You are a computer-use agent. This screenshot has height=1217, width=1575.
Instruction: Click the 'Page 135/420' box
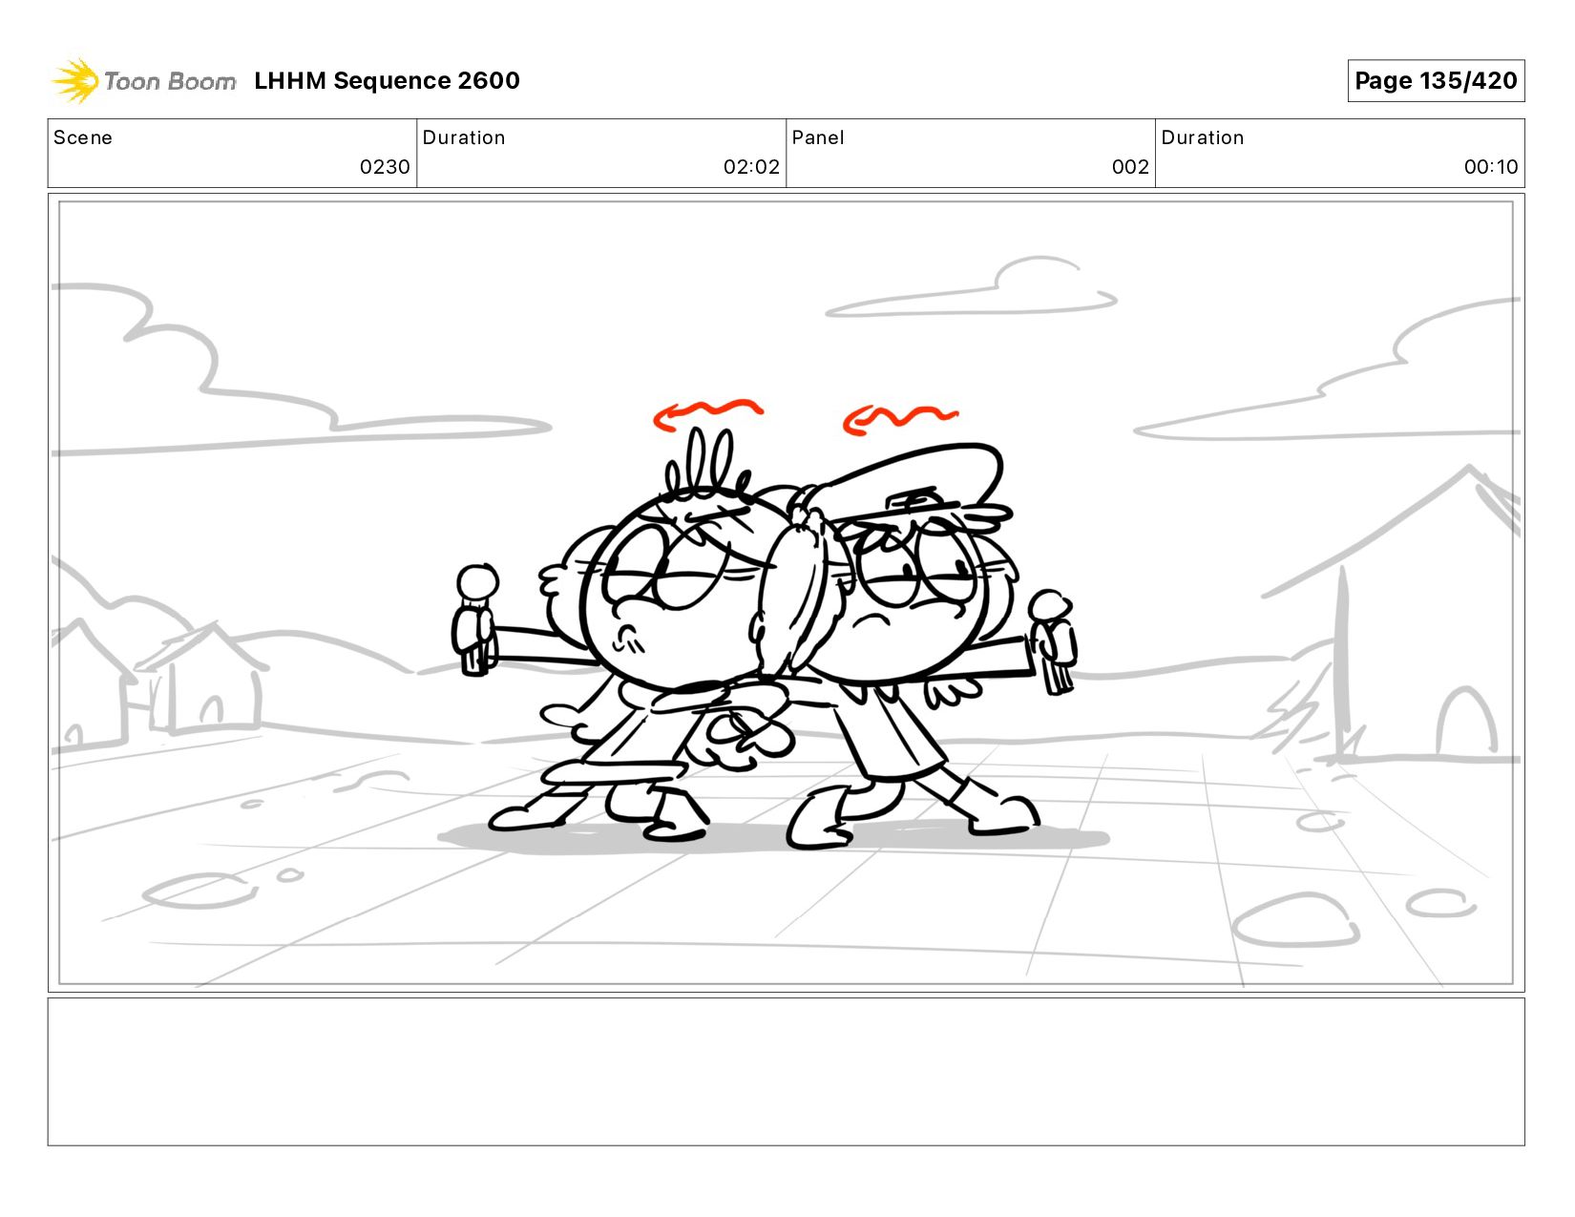tap(1436, 80)
